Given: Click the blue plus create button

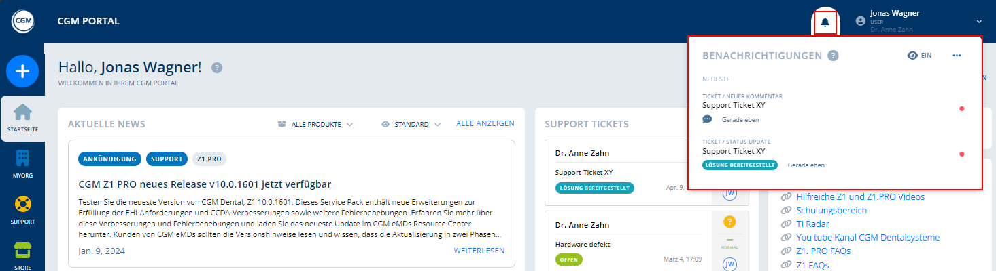Looking at the screenshot, I should pyautogui.click(x=22, y=71).
